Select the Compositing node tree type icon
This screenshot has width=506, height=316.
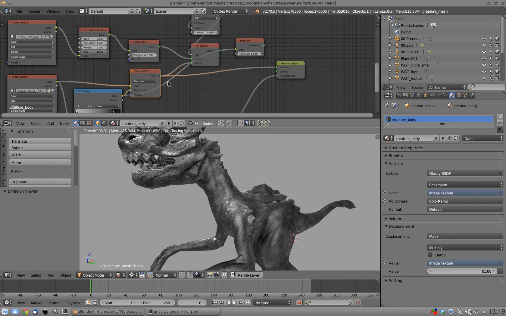pos(83,123)
